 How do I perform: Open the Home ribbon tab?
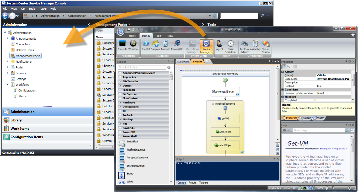point(132,36)
